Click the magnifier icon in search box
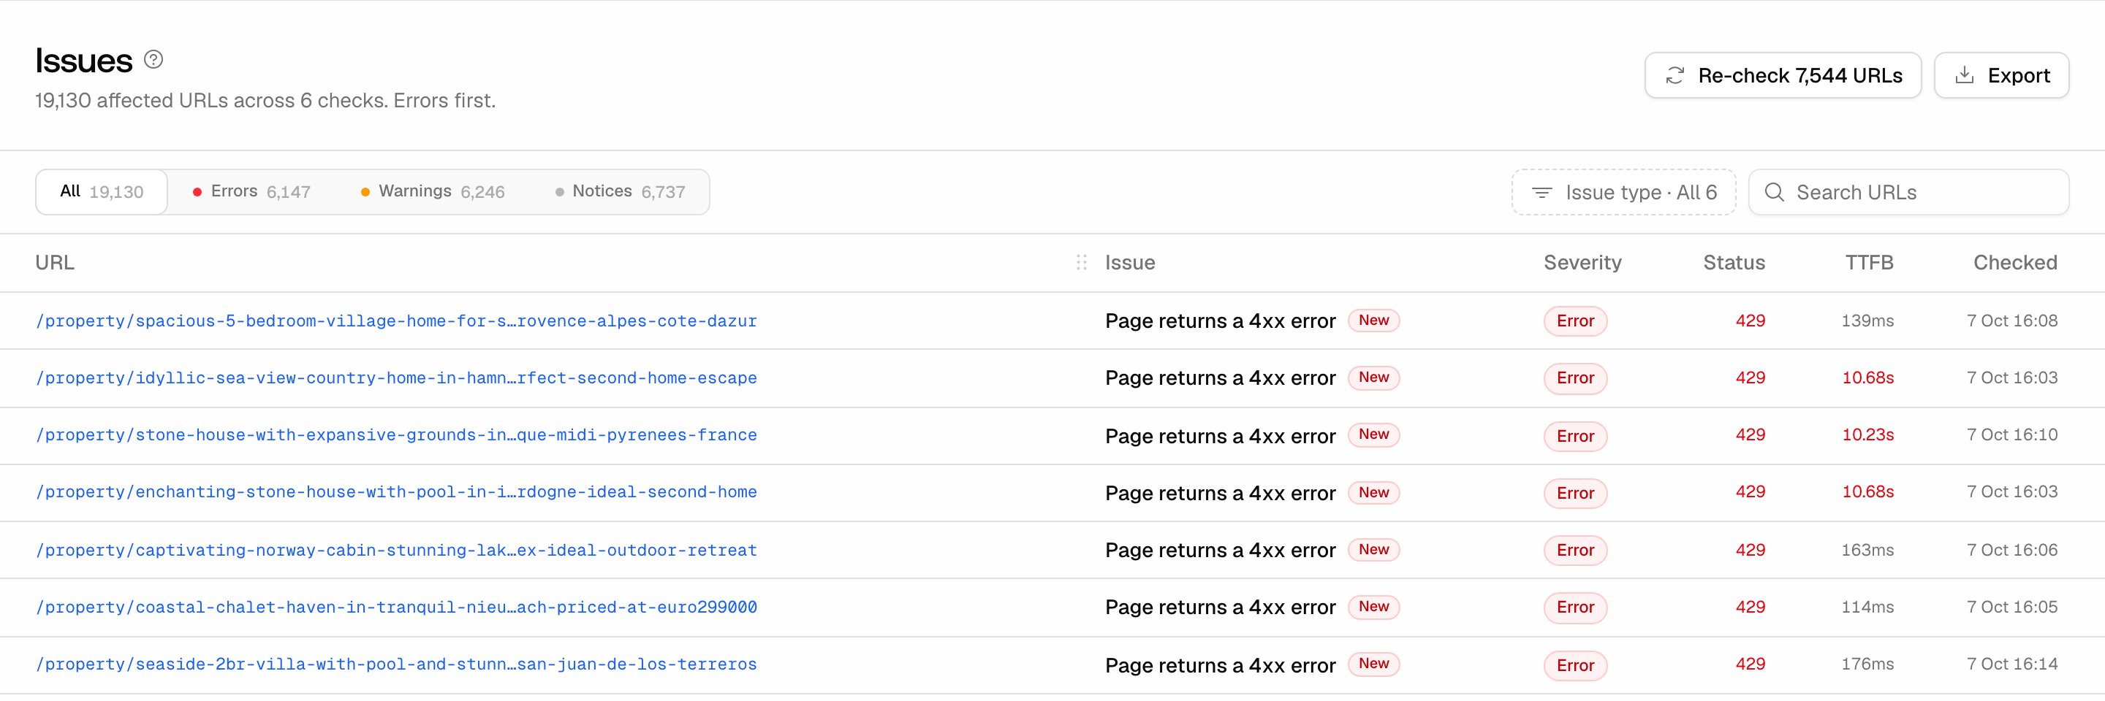Screen dimensions: 2105x701 pyautogui.click(x=1774, y=193)
